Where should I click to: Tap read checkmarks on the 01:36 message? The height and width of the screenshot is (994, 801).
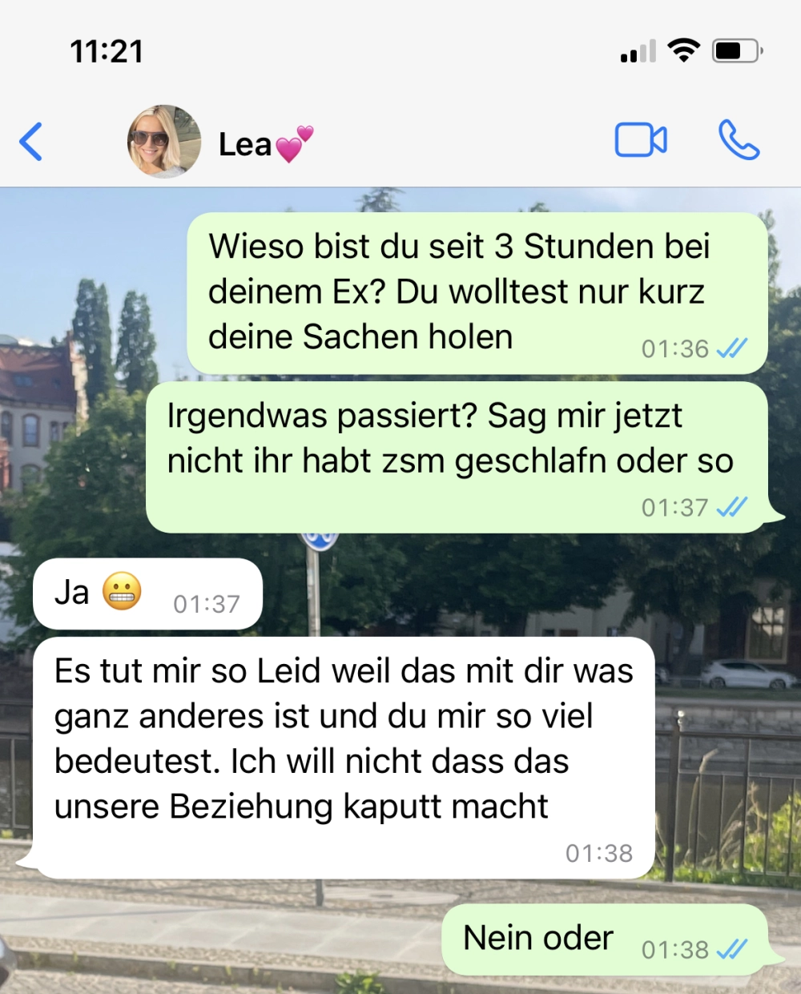(732, 348)
